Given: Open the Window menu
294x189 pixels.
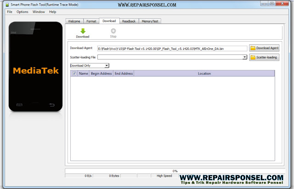Looking at the screenshot, I should point(39,12).
